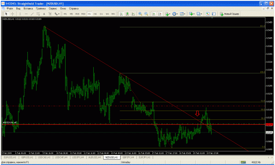This screenshot has width=275, height=165.
Task: Switch to line chart display
Action: click(x=133, y=14)
